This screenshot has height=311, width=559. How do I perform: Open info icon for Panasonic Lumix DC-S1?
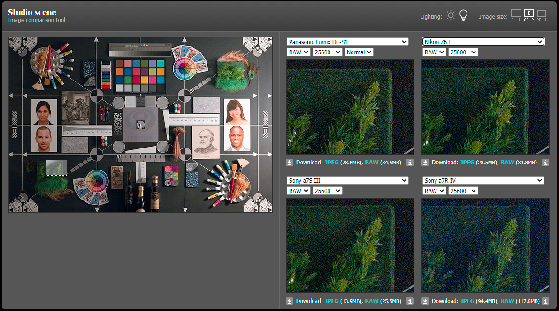(410, 163)
